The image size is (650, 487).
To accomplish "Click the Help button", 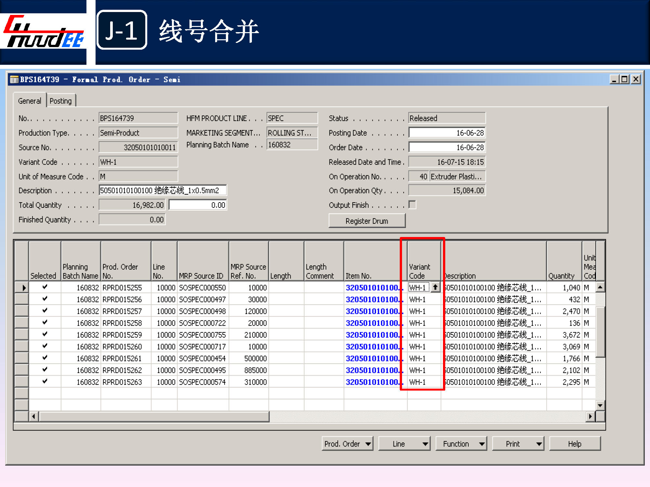I will pos(575,444).
